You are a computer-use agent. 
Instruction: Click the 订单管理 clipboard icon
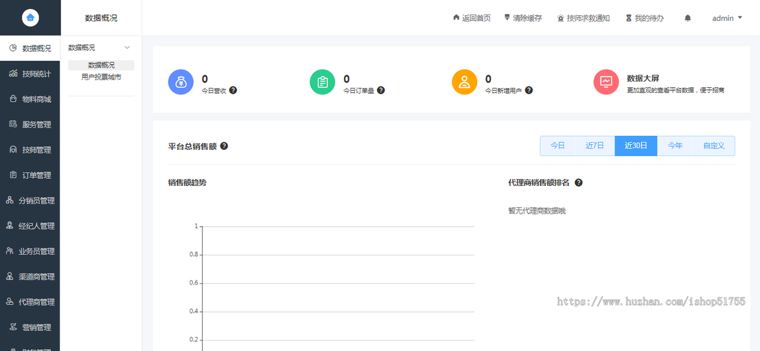(13, 175)
